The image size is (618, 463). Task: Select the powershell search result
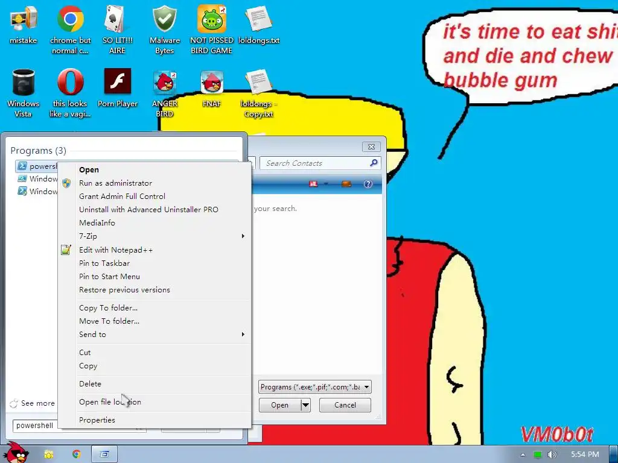[37, 166]
